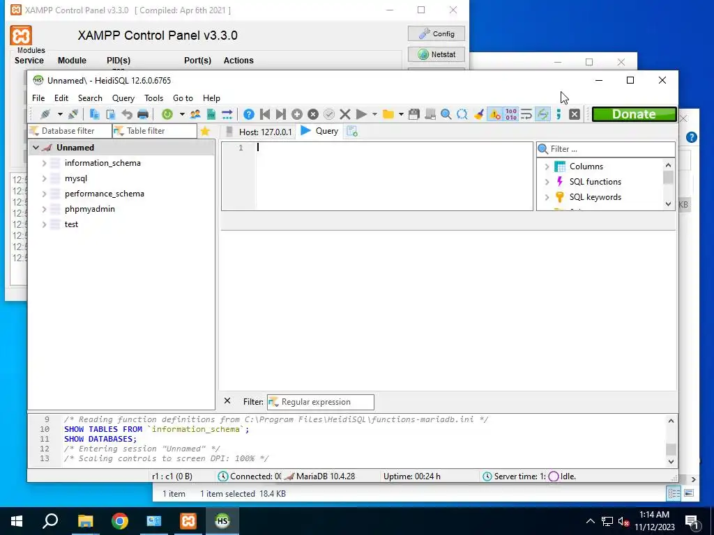714x535 pixels.
Task: Toggle stop on errors warning icon
Action: click(x=494, y=114)
